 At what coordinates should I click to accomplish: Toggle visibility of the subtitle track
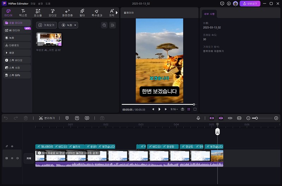tap(12, 146)
